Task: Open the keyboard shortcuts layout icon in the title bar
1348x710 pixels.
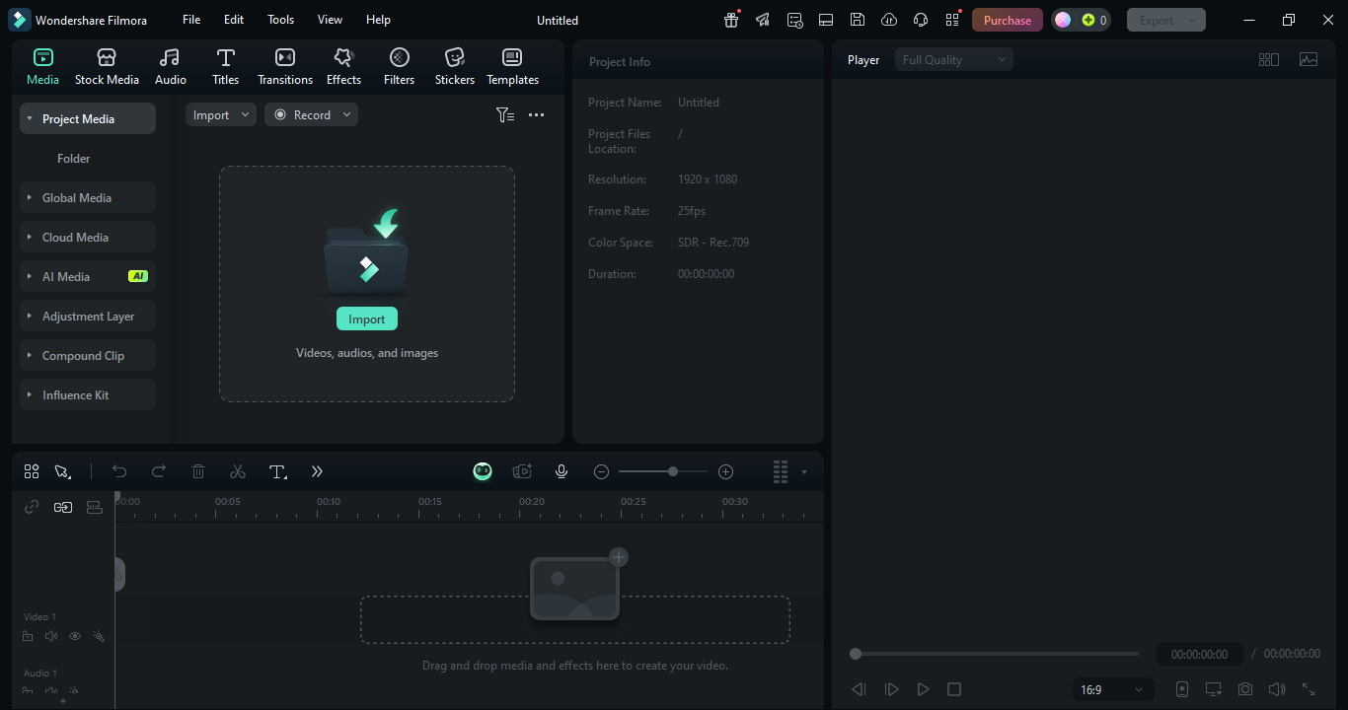Action: pyautogui.click(x=825, y=19)
